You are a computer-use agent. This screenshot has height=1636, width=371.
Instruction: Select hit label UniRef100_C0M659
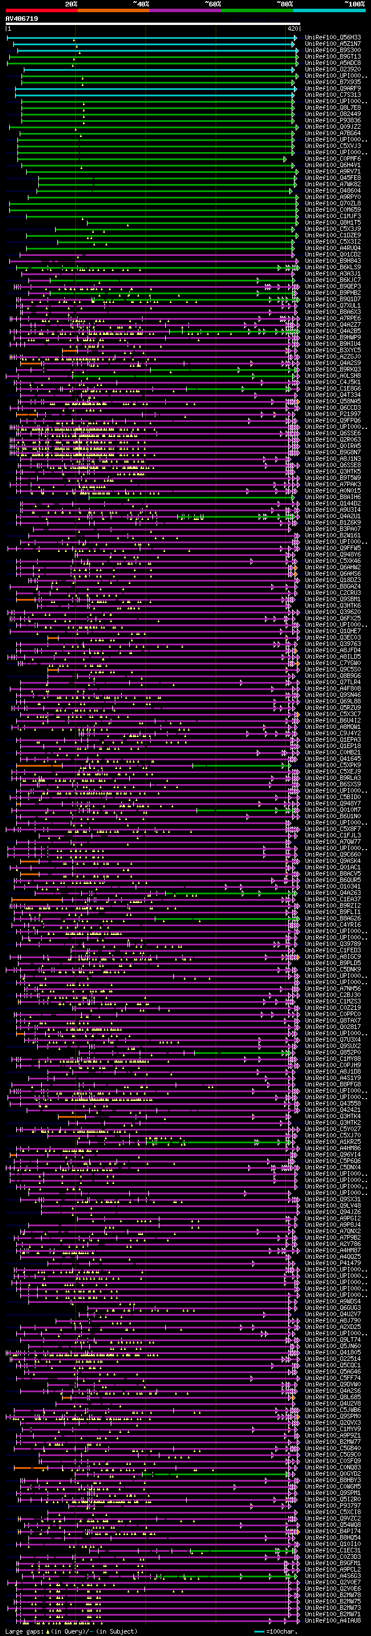tap(333, 210)
